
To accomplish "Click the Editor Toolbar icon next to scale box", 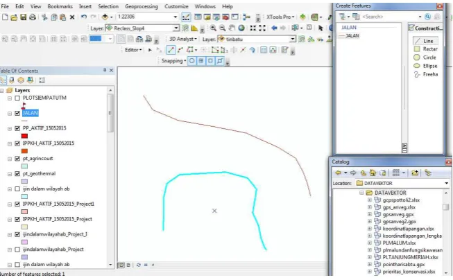I will [186, 17].
